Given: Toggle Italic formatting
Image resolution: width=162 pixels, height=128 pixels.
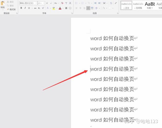Looking at the screenshot, I should pyautogui.click(x=25, y=8).
